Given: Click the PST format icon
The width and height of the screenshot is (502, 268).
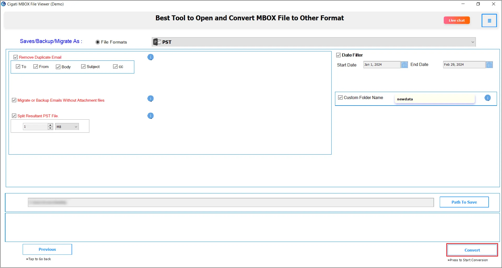Looking at the screenshot, I should 157,42.
